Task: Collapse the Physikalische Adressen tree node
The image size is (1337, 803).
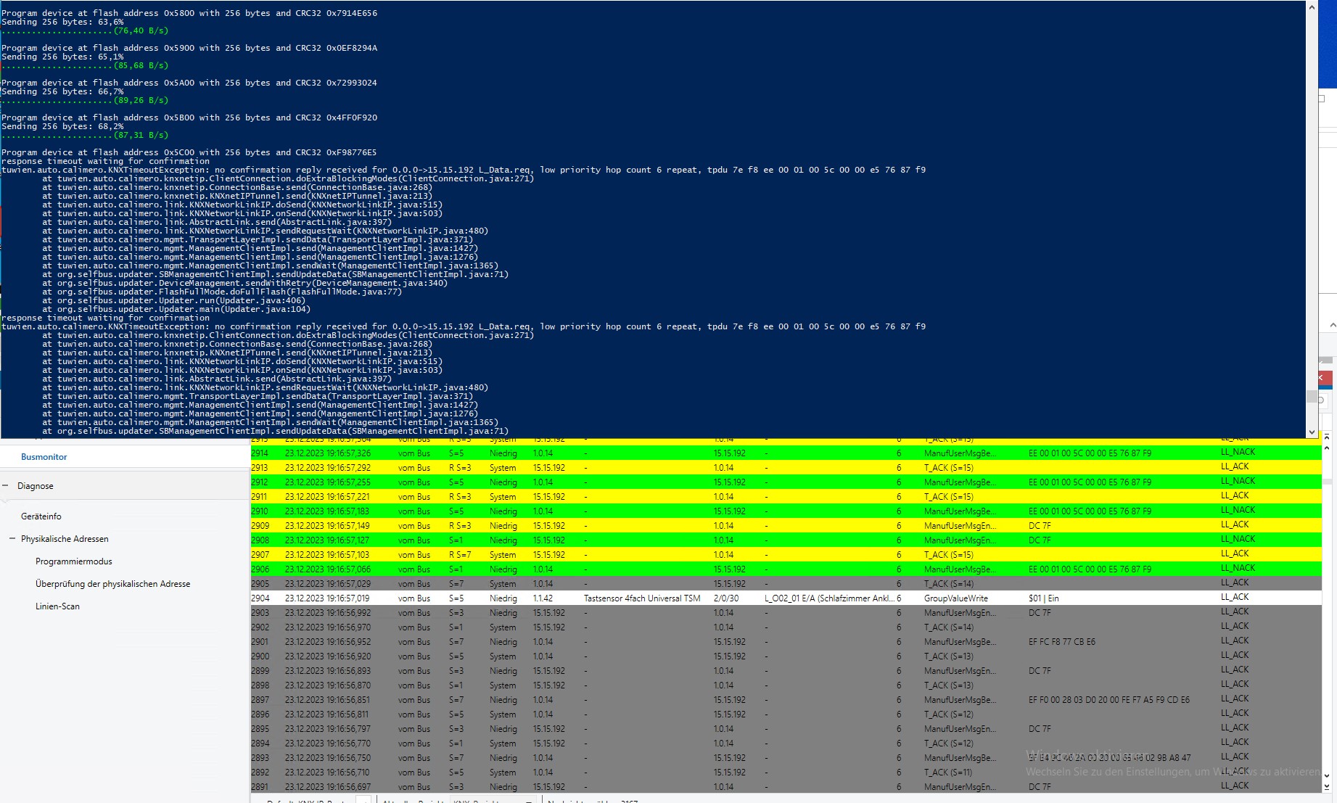Action: (x=12, y=539)
